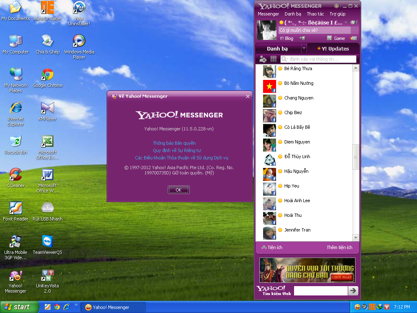The height and width of the screenshot is (313, 417).
Task: Click OK in the Về Yahoo! Messenger dialog
Action: pos(178,190)
